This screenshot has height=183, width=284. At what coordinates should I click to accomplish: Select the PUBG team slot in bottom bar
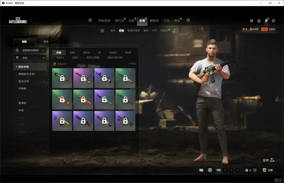click(219, 170)
